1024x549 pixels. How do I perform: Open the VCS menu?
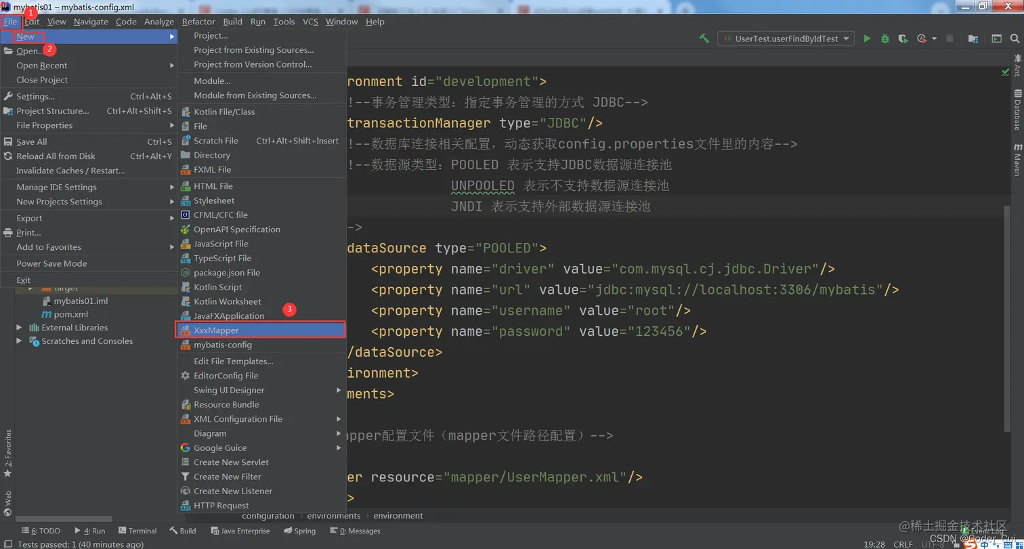coord(310,21)
